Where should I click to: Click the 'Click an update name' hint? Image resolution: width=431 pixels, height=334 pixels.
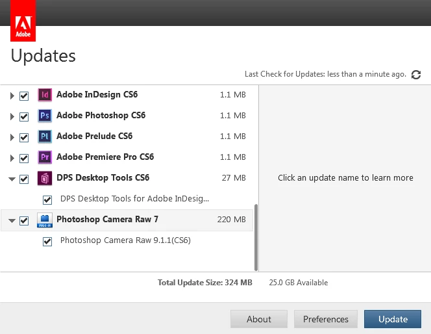[x=345, y=178]
